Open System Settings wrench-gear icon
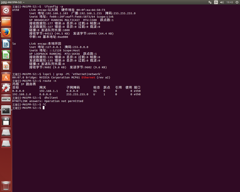Screen dimensions: 240x192 pyautogui.click(x=6, y=88)
